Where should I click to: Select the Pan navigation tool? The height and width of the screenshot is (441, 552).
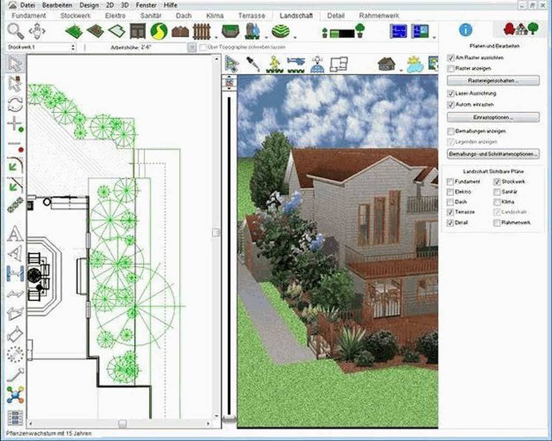click(36, 31)
